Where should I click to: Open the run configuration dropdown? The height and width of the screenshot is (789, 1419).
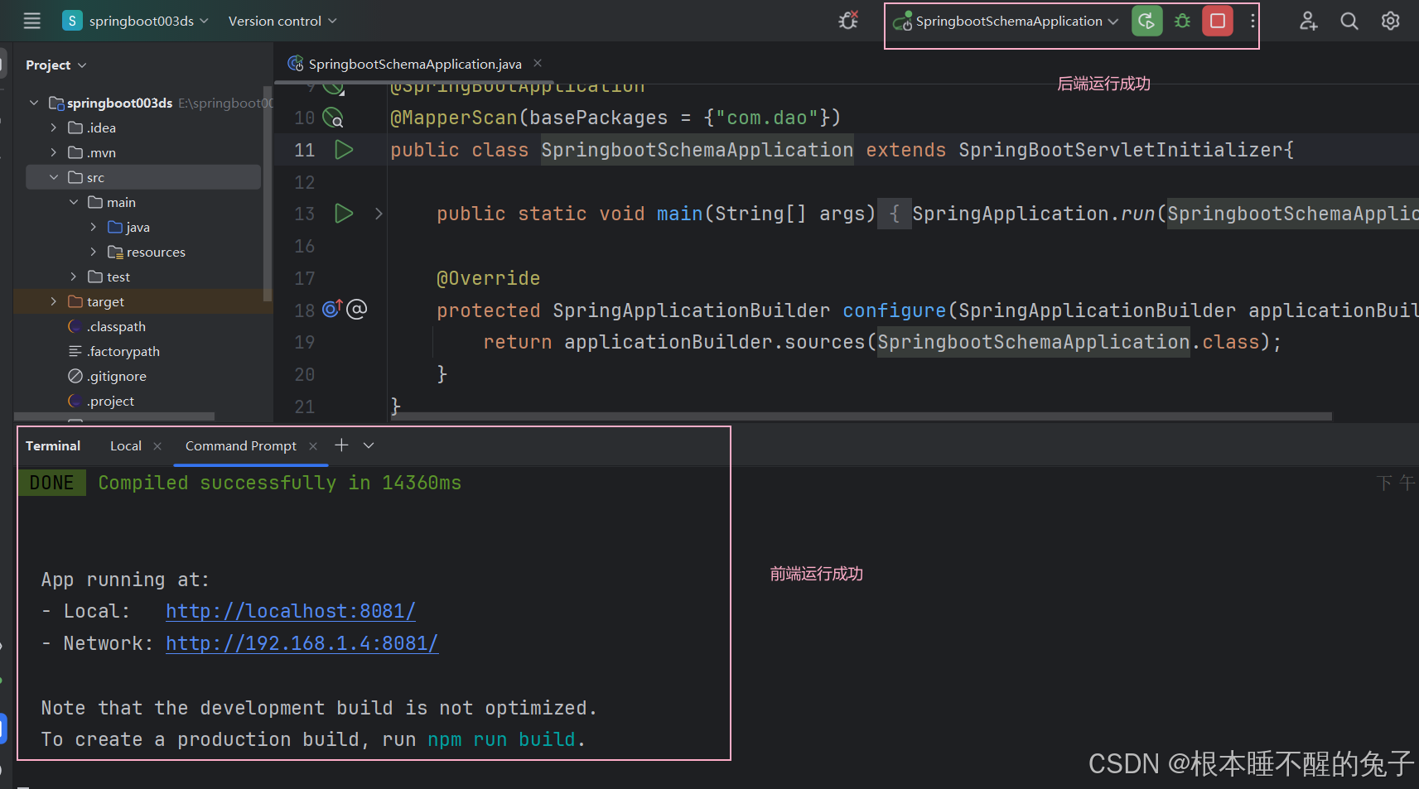click(x=1005, y=21)
